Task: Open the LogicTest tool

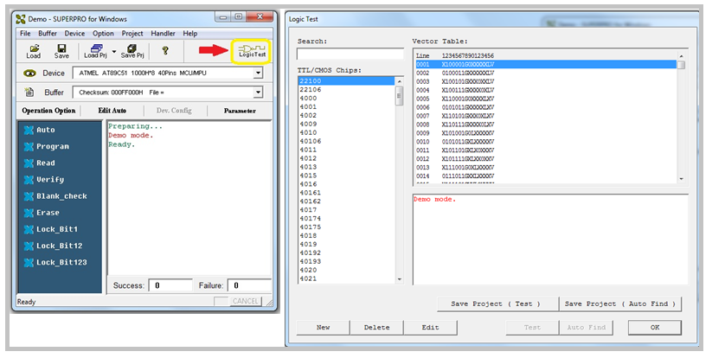Action: [252, 50]
